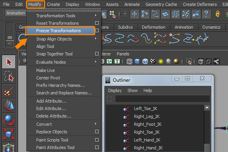Select the Scale tool
The width and height of the screenshot is (228, 152).
click(x=9, y=134)
